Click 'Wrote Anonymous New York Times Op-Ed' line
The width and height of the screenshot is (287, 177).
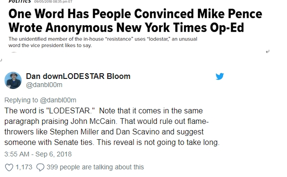126,28
